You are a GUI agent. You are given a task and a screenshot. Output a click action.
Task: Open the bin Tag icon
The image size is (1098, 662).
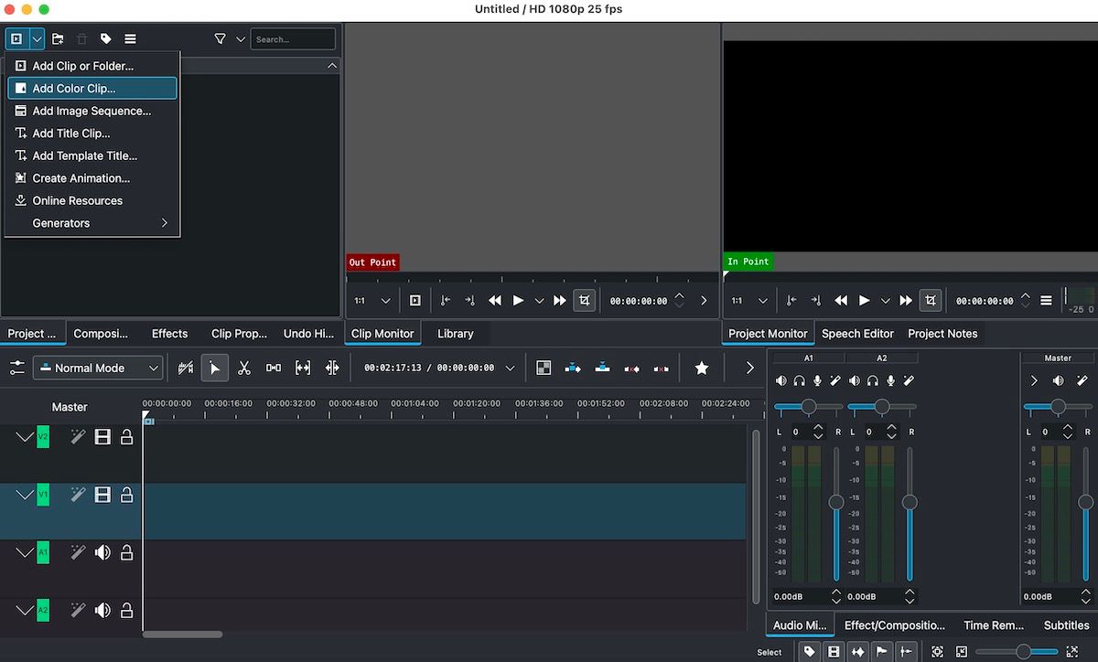click(106, 39)
